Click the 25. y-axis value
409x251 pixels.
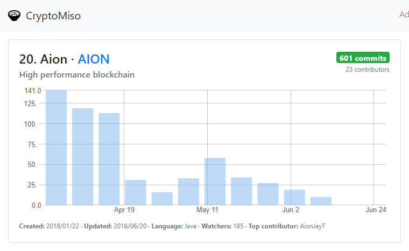pyautogui.click(x=32, y=185)
